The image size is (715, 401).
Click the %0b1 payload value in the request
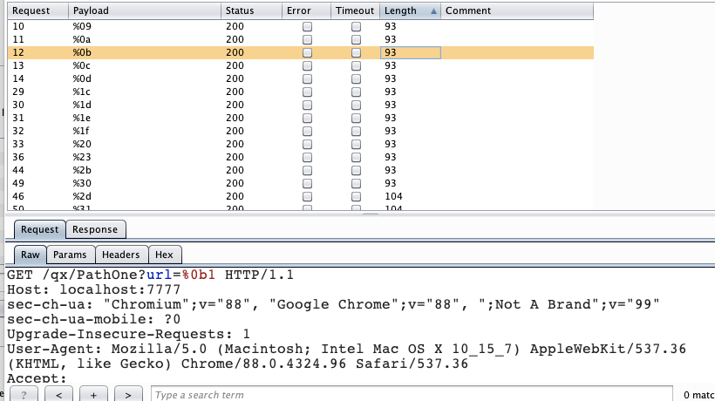[198, 275]
